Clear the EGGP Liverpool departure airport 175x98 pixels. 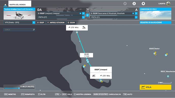coord(80,13)
